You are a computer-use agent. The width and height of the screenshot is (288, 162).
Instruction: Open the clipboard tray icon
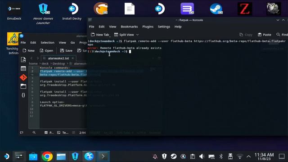193,157
